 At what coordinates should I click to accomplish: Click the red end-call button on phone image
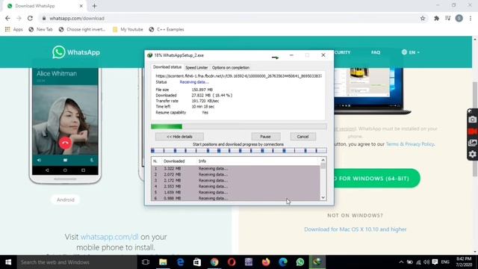(x=65, y=143)
